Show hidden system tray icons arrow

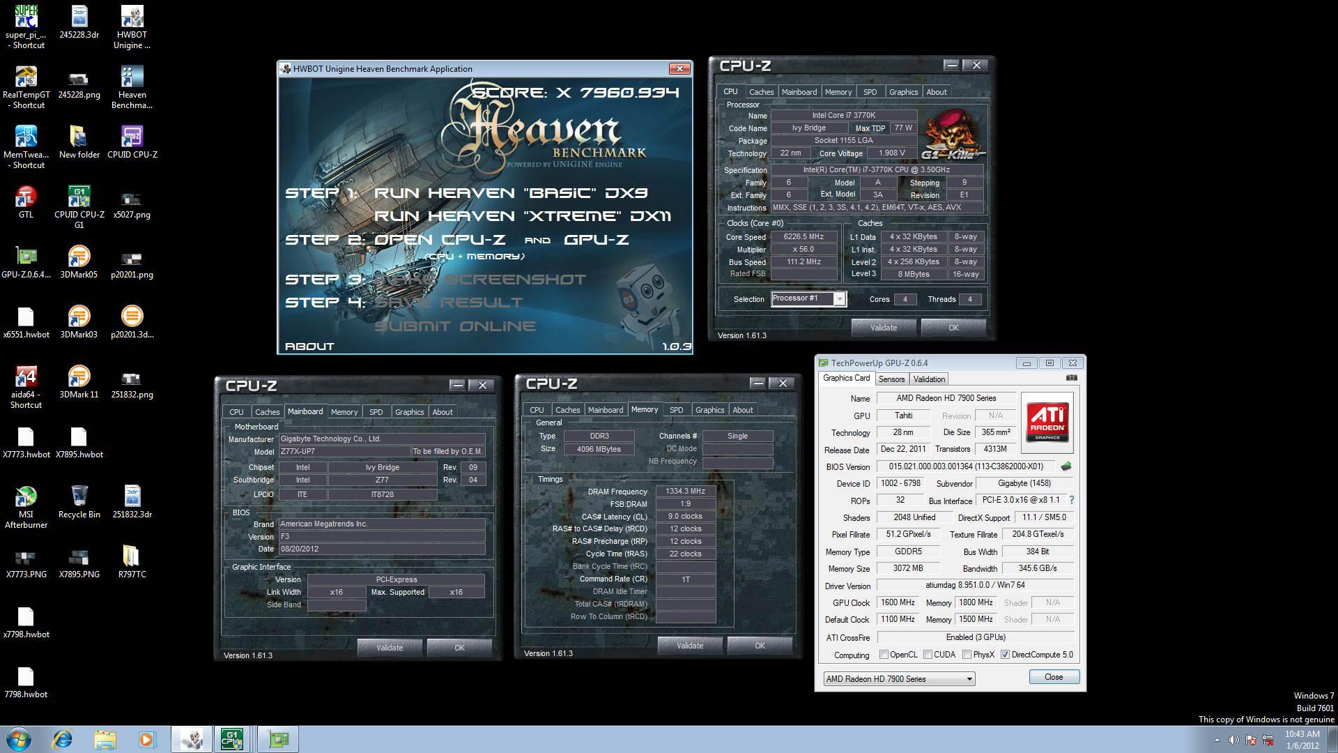[1217, 740]
